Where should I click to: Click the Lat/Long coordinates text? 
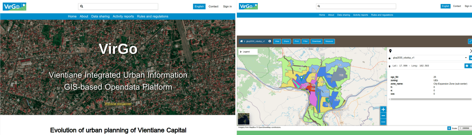coord(411,66)
